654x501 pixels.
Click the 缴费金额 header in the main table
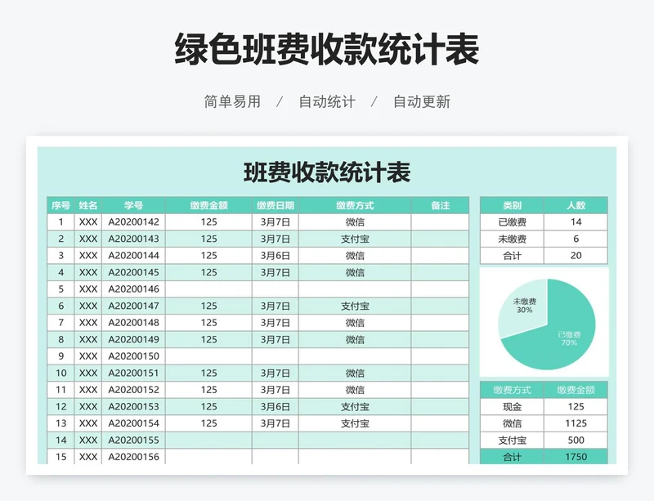tap(208, 205)
